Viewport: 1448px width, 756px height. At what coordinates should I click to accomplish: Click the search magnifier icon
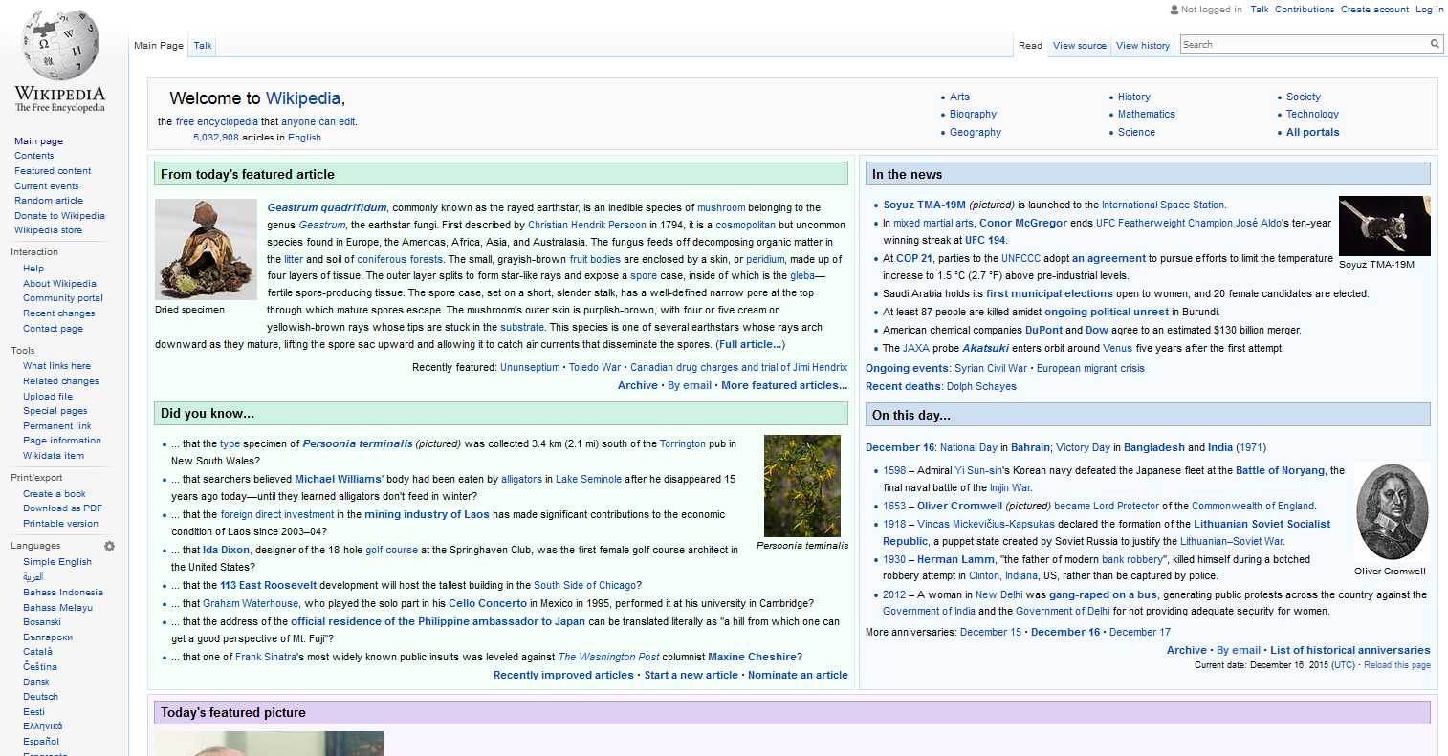[x=1435, y=44]
